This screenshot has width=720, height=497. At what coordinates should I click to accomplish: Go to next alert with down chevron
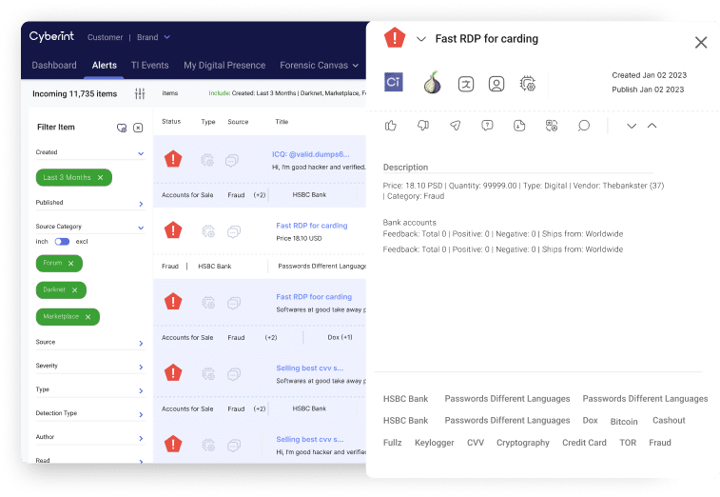pos(632,126)
